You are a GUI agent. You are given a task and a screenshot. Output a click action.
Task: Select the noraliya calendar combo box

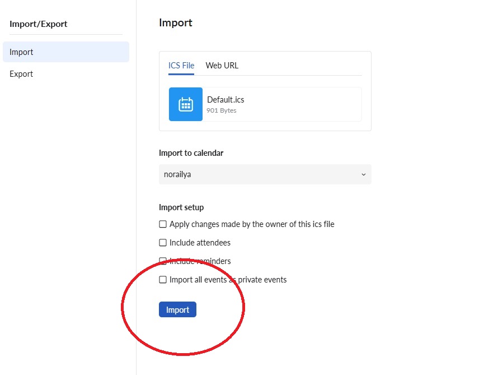pyautogui.click(x=265, y=174)
